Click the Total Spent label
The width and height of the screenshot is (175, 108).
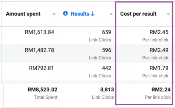pyautogui.click(x=46, y=97)
